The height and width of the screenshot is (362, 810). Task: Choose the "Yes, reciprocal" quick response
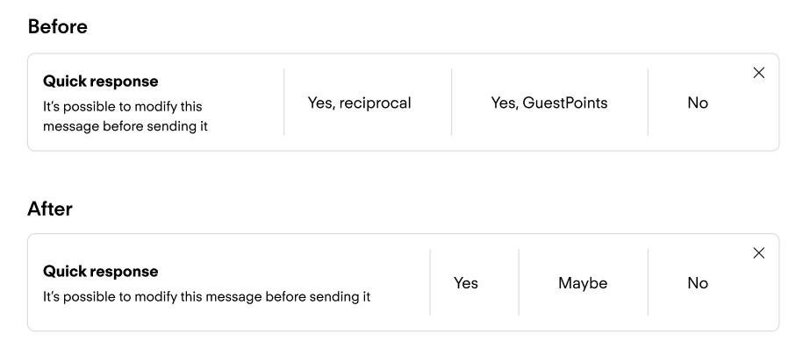click(359, 103)
